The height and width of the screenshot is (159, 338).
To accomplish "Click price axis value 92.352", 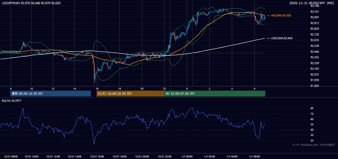I will pyautogui.click(x=314, y=57).
